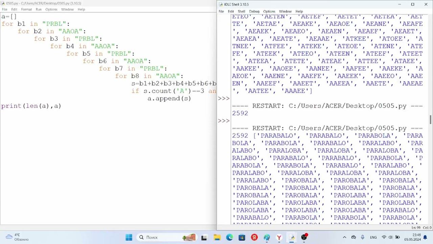This screenshot has height=244, width=433.
Task: Click the 'for b8 in "AAOA":' line
Action: 149,76
